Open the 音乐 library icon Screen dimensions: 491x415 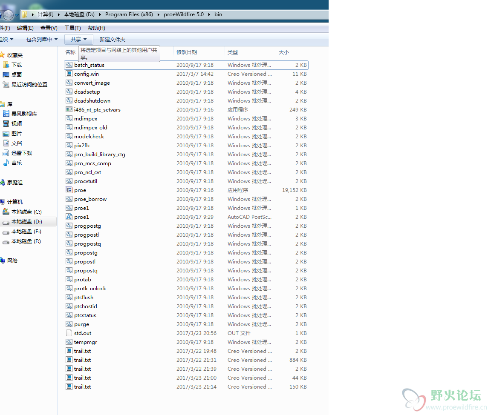pyautogui.click(x=6, y=163)
